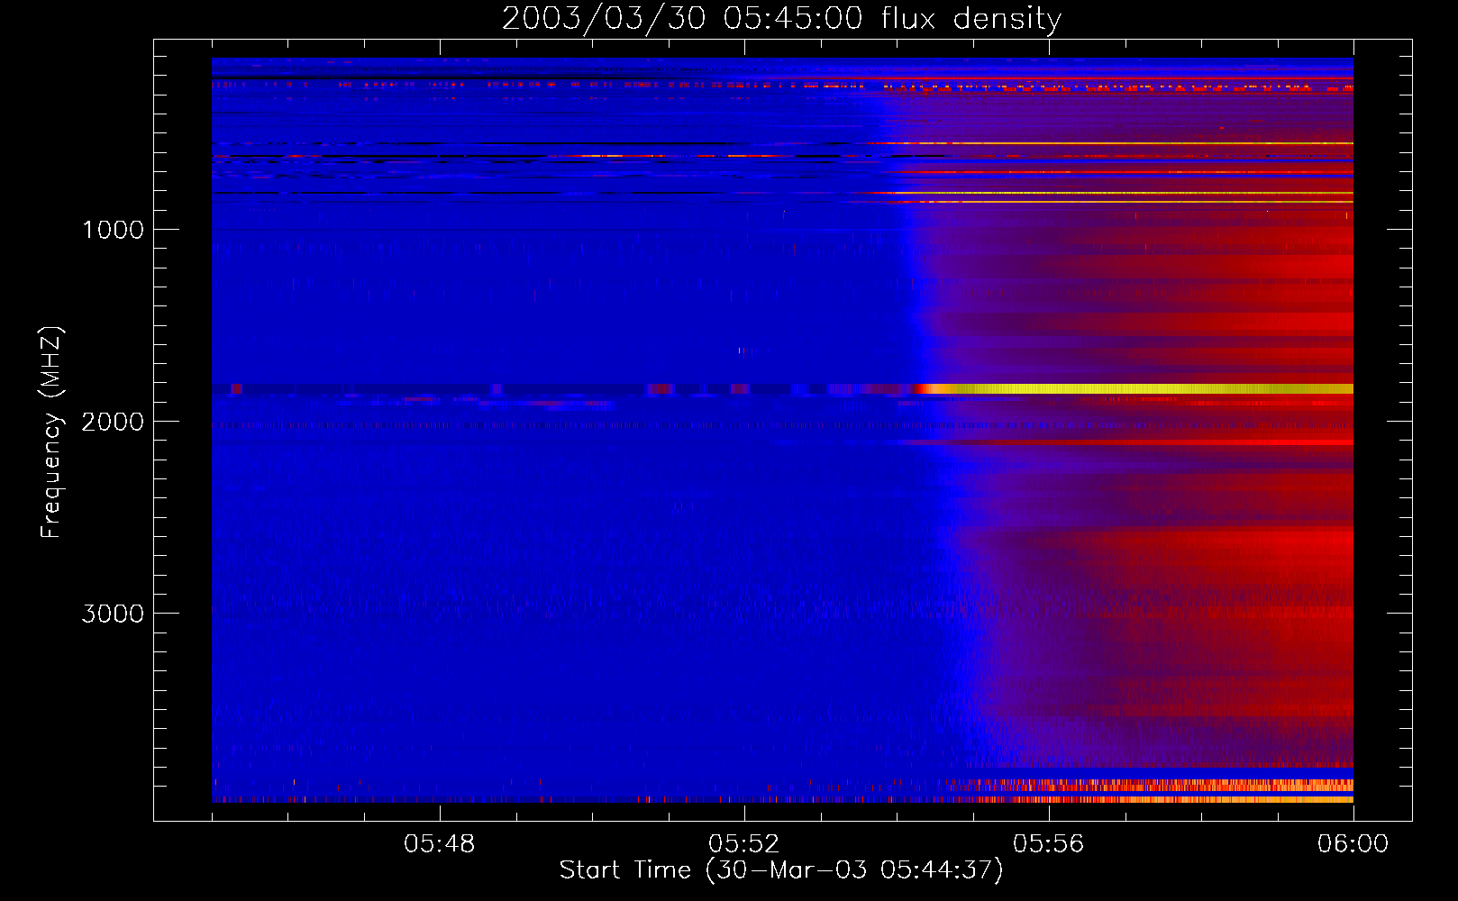This screenshot has height=901, width=1458.
Task: Click the 2000 frequency tick label
Action: tap(113, 422)
